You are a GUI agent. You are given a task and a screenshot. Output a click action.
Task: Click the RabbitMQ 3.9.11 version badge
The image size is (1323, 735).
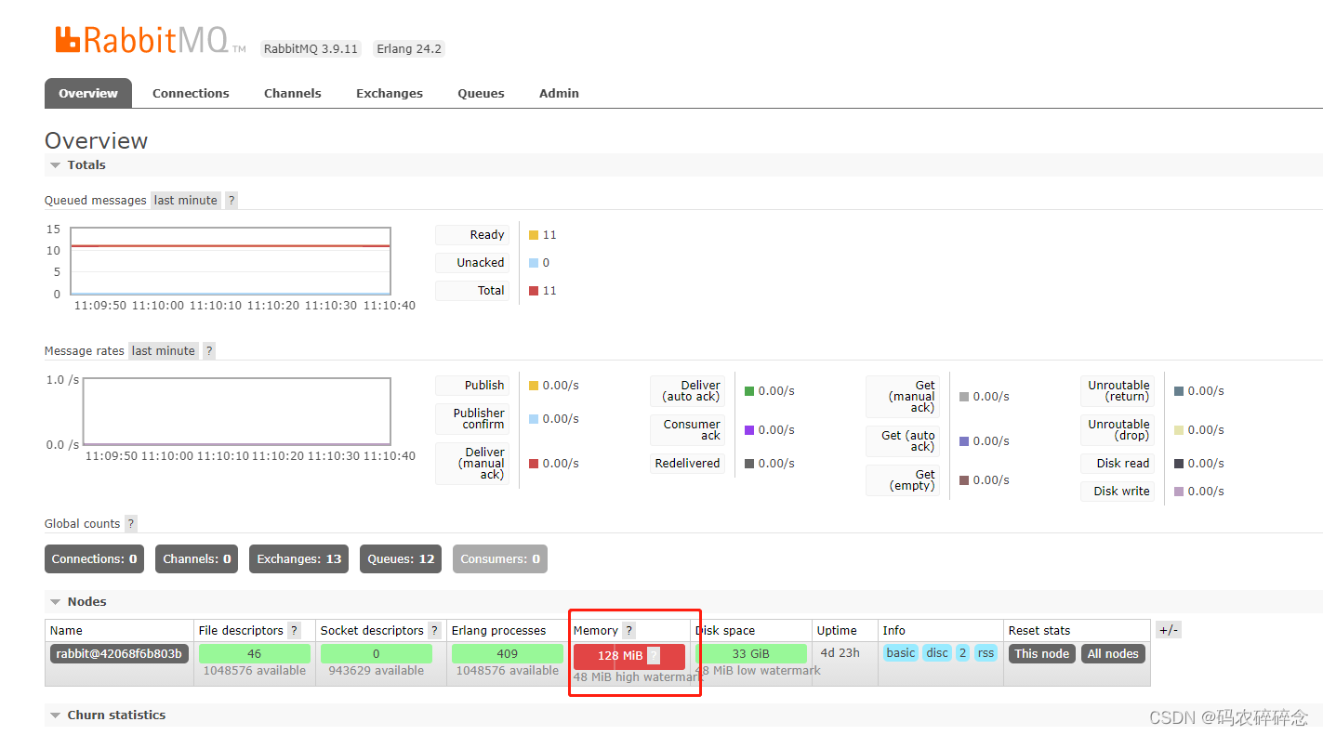(x=311, y=49)
